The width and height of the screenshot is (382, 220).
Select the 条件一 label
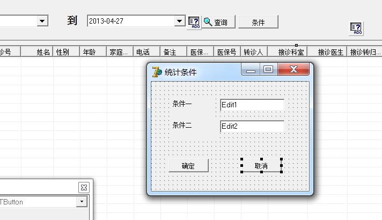182,104
